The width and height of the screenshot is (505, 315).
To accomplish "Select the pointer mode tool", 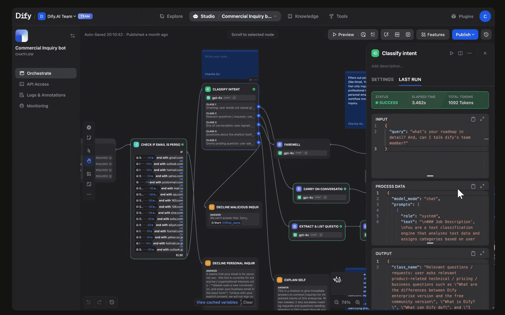I will pyautogui.click(x=89, y=151).
